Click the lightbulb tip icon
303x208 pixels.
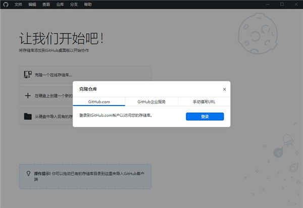pos(28,174)
